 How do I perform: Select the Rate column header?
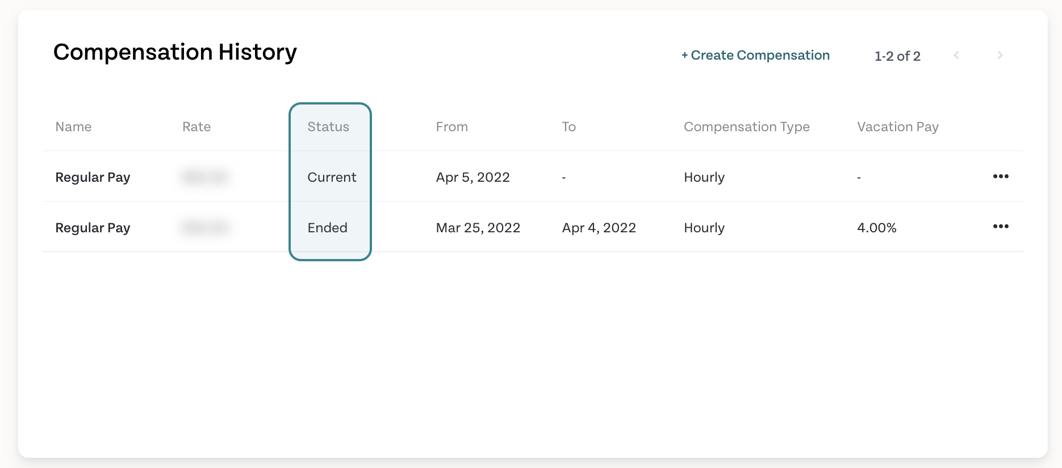[196, 127]
